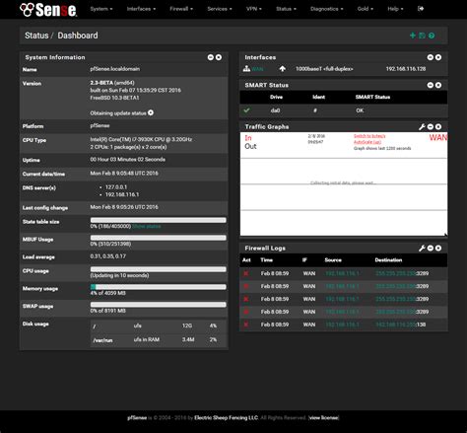Click the da0 drive cell

(x=275, y=110)
